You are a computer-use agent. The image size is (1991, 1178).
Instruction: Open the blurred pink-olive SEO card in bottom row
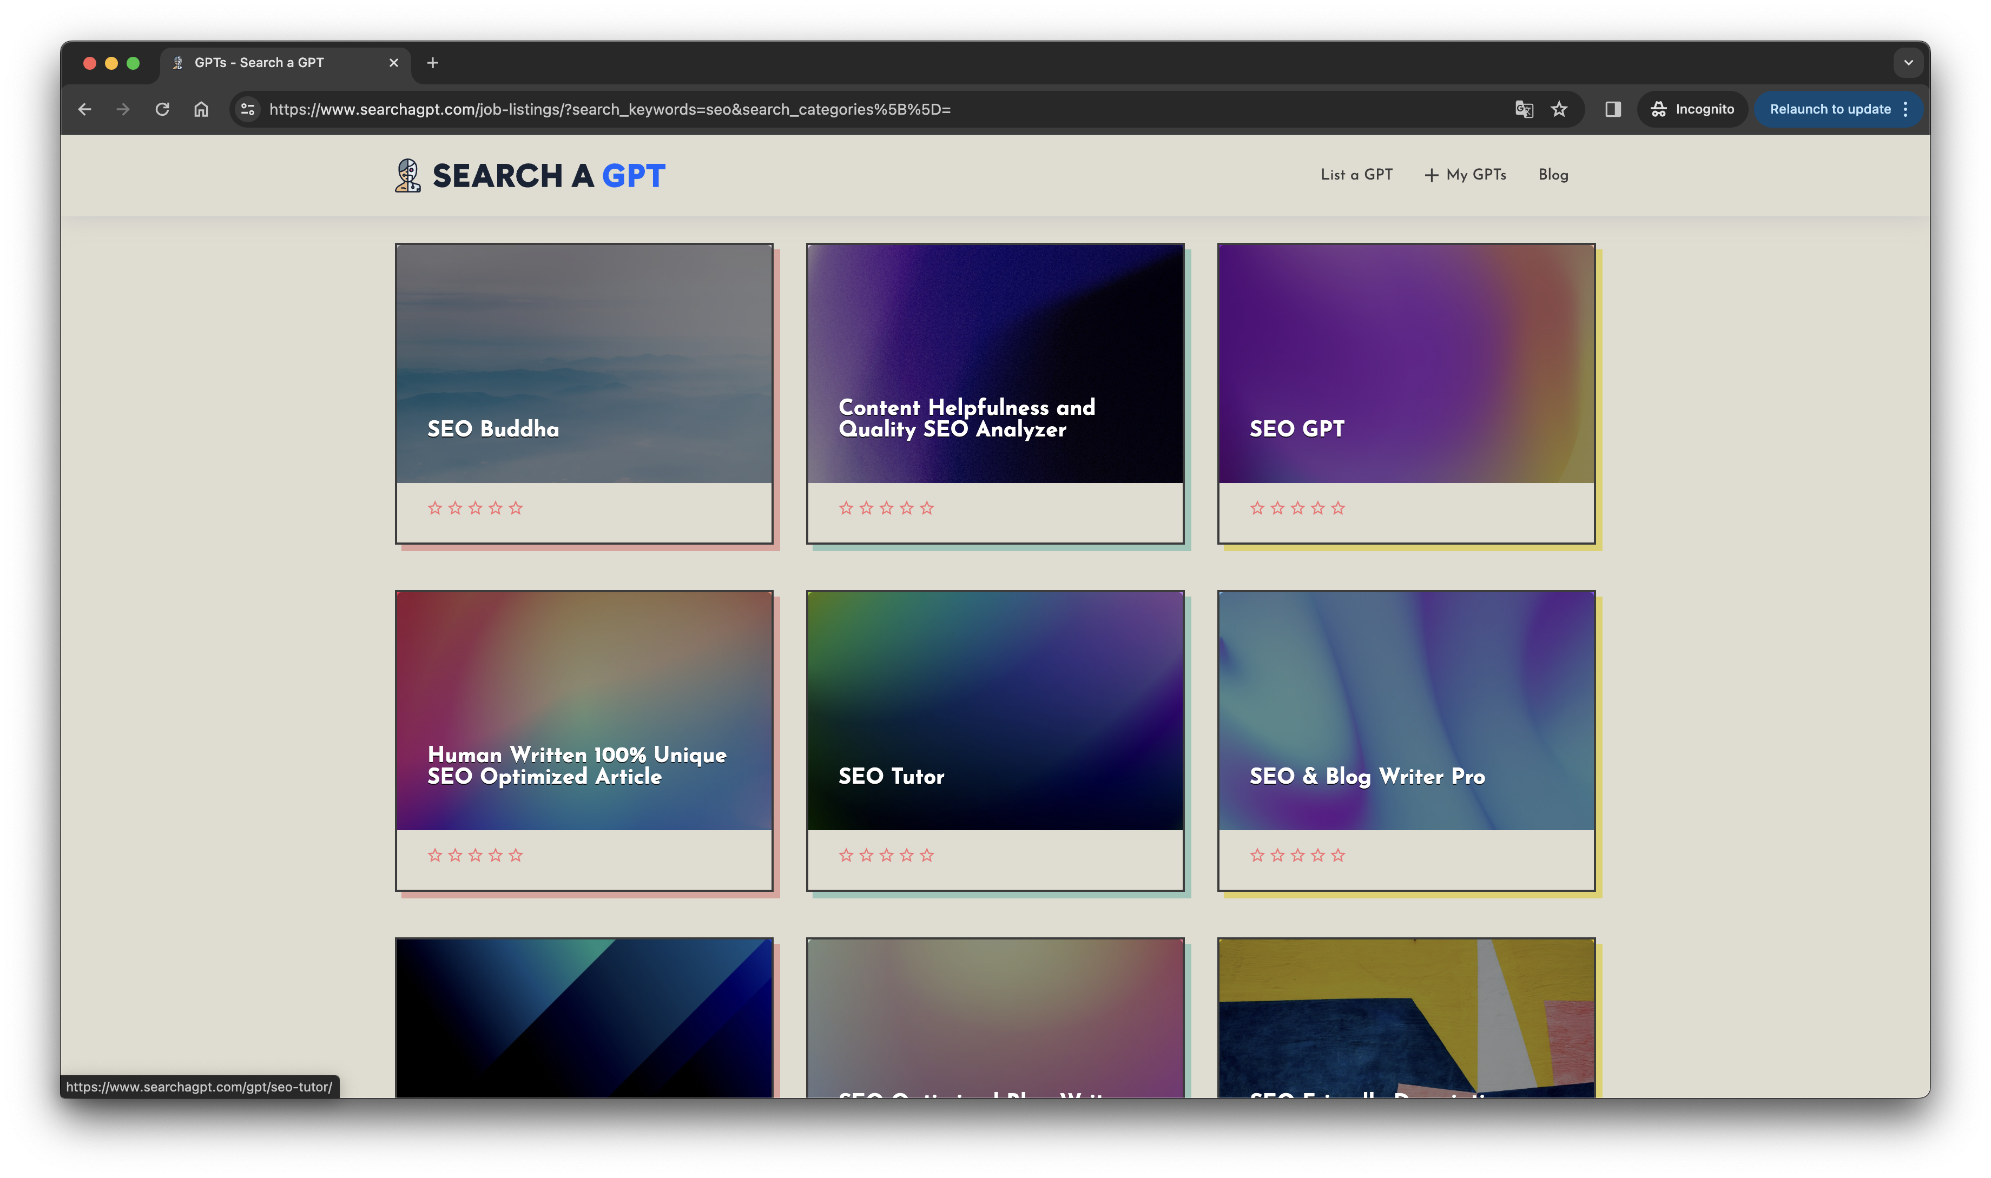pos(995,1018)
